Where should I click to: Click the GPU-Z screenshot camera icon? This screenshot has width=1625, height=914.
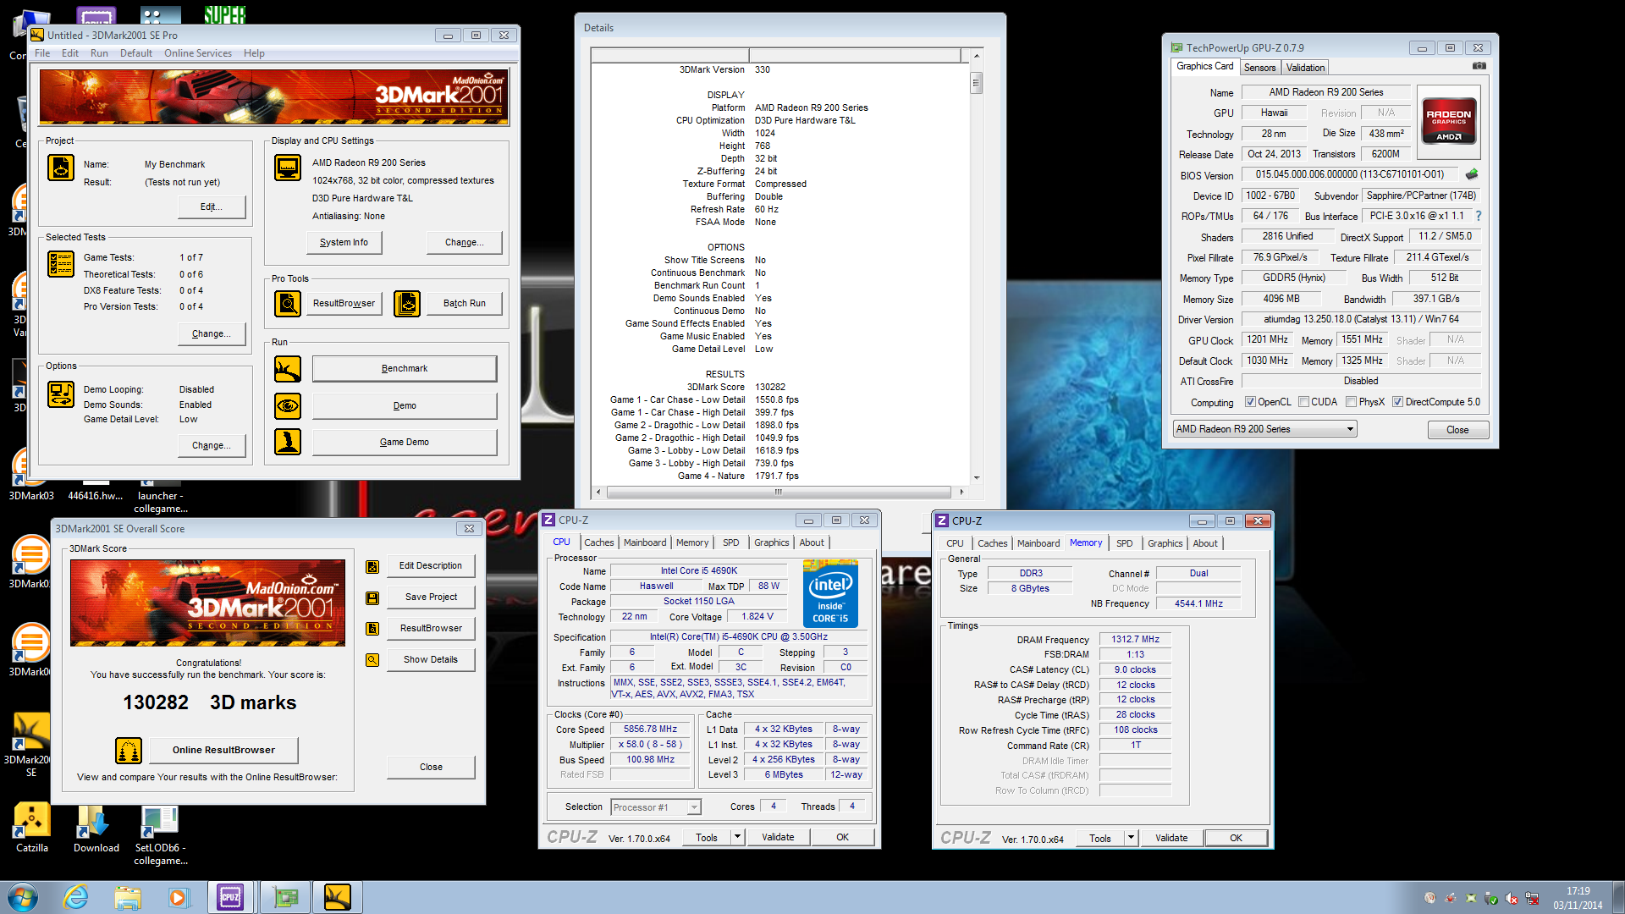point(1479,66)
